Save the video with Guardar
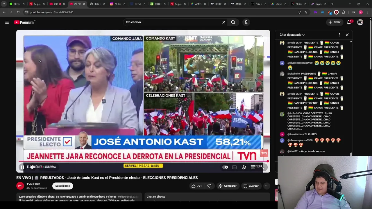This screenshot has width=372, height=209. tap(251, 186)
